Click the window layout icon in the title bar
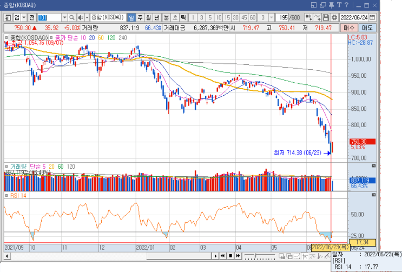The height and width of the screenshot is (272, 402). (x=314, y=5)
